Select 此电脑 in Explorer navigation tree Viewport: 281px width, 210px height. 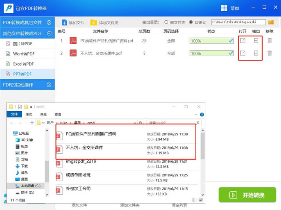pyautogui.click(x=21, y=133)
